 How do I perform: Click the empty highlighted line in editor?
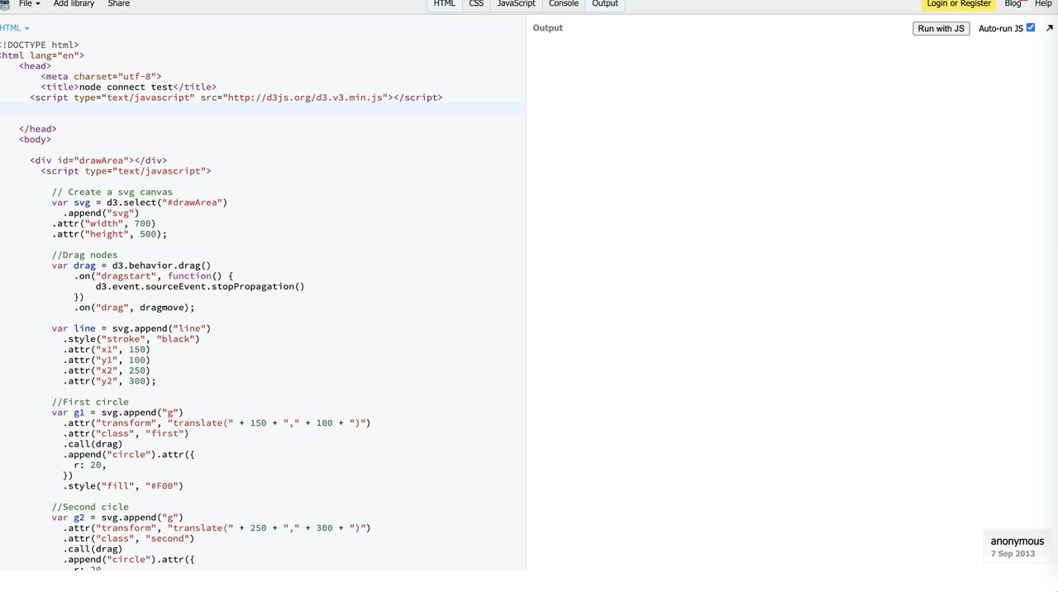pyautogui.click(x=263, y=108)
